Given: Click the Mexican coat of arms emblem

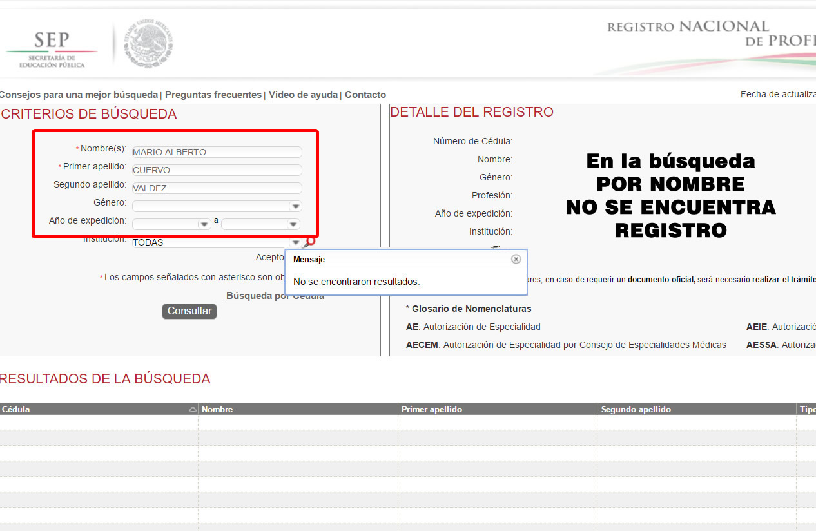Looking at the screenshot, I should tap(149, 43).
